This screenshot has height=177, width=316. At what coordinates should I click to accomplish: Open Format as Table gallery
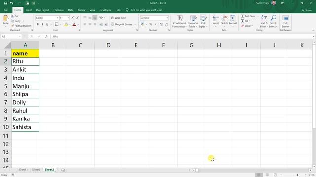click(x=193, y=21)
